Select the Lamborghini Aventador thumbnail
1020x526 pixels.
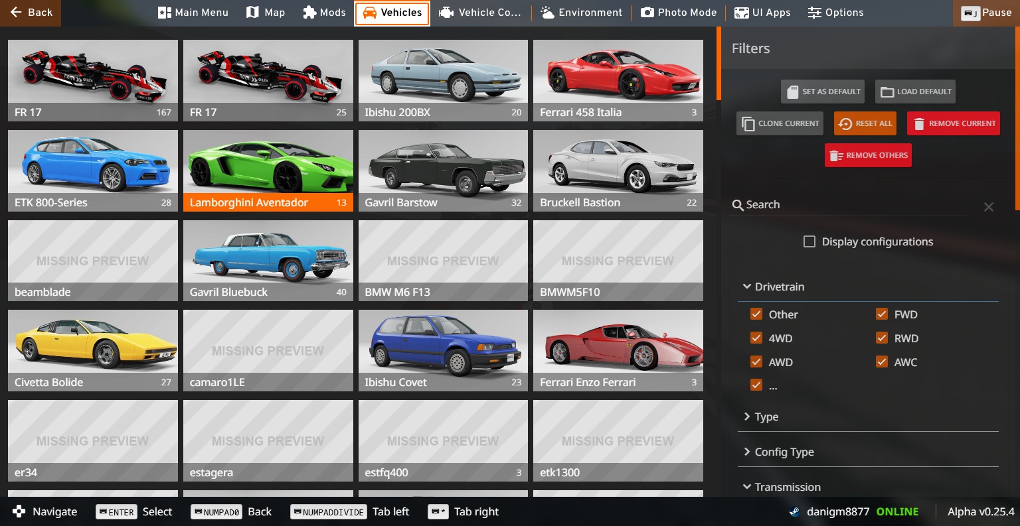click(x=268, y=170)
